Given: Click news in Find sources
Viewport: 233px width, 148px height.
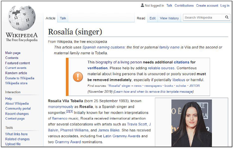Looking at the screenshot, I should pos(138,86).
